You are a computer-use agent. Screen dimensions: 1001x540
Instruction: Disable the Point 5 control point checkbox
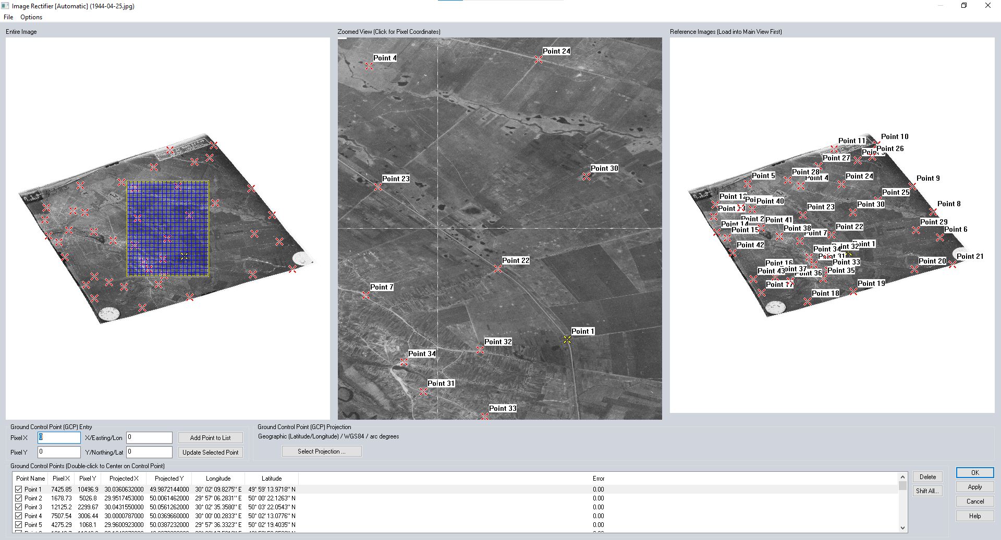coord(19,525)
